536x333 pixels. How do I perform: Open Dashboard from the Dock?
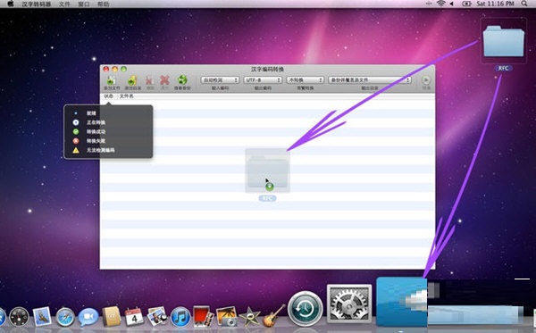19,317
